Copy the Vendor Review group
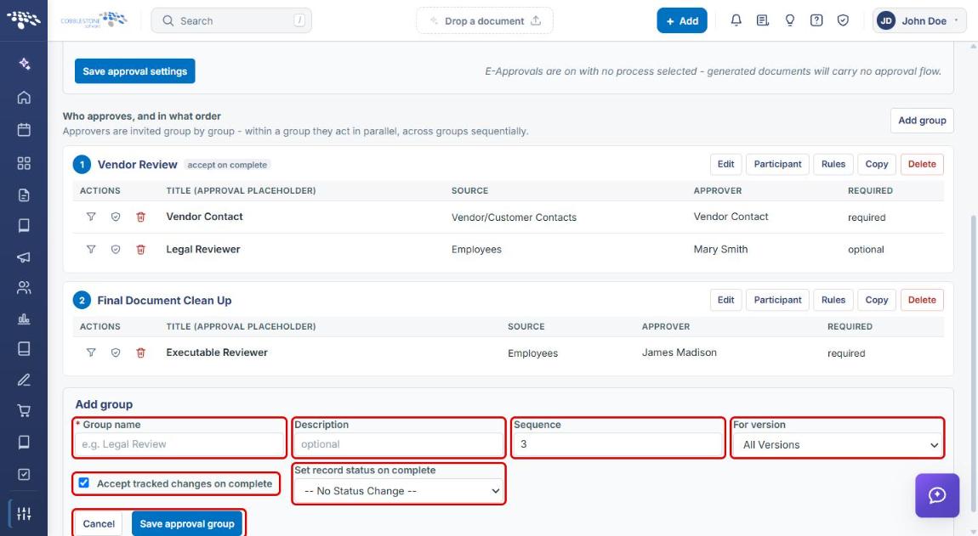 click(876, 164)
